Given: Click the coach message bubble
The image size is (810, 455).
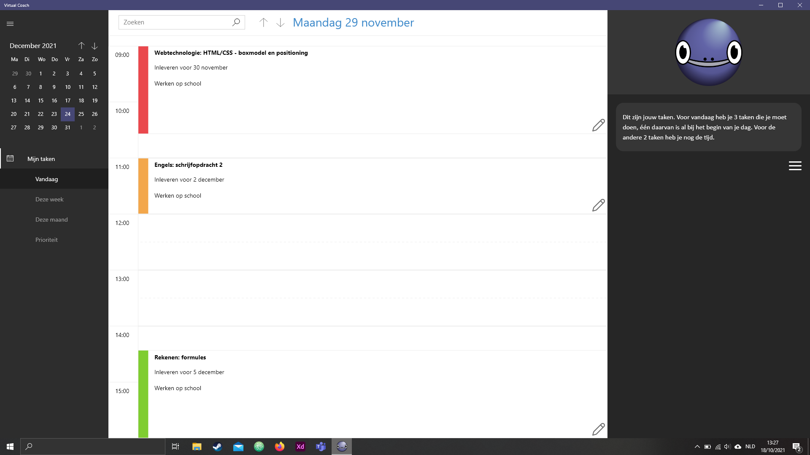Looking at the screenshot, I should coord(708,127).
